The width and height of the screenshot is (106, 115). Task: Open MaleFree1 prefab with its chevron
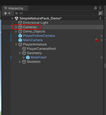coord(102,57)
